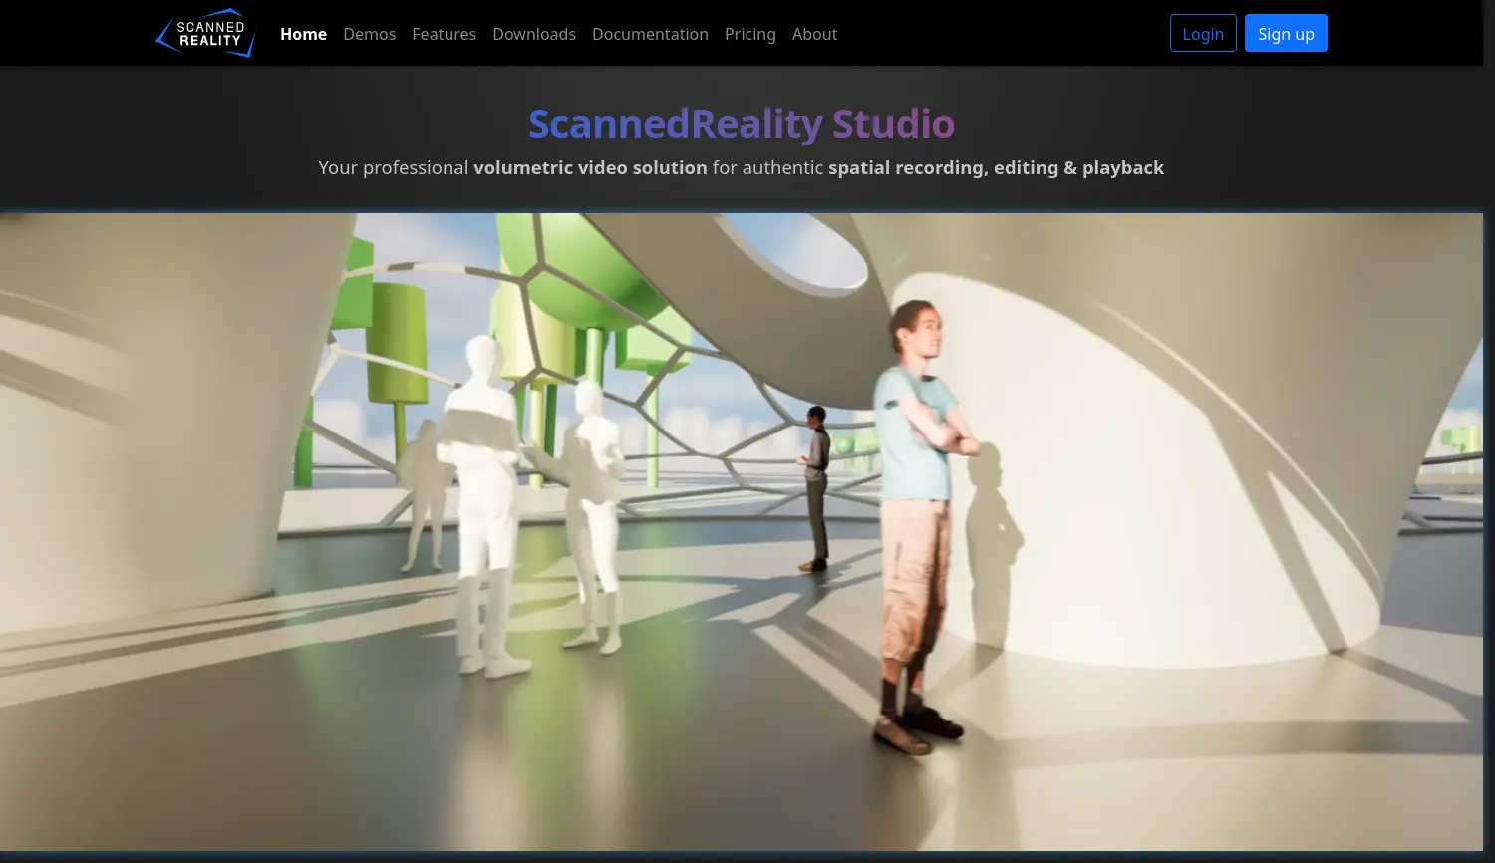The height and width of the screenshot is (863, 1495).
Task: Click the ScannedReality logo
Action: [x=205, y=33]
